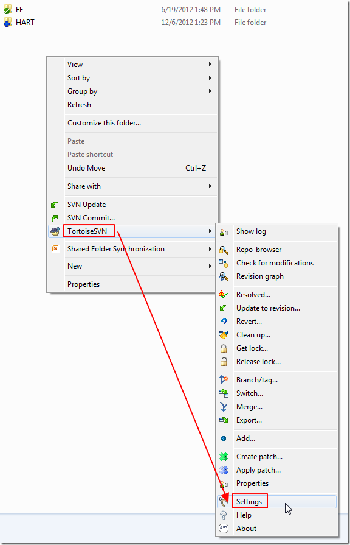Click the blue plus Add icon

224,438
